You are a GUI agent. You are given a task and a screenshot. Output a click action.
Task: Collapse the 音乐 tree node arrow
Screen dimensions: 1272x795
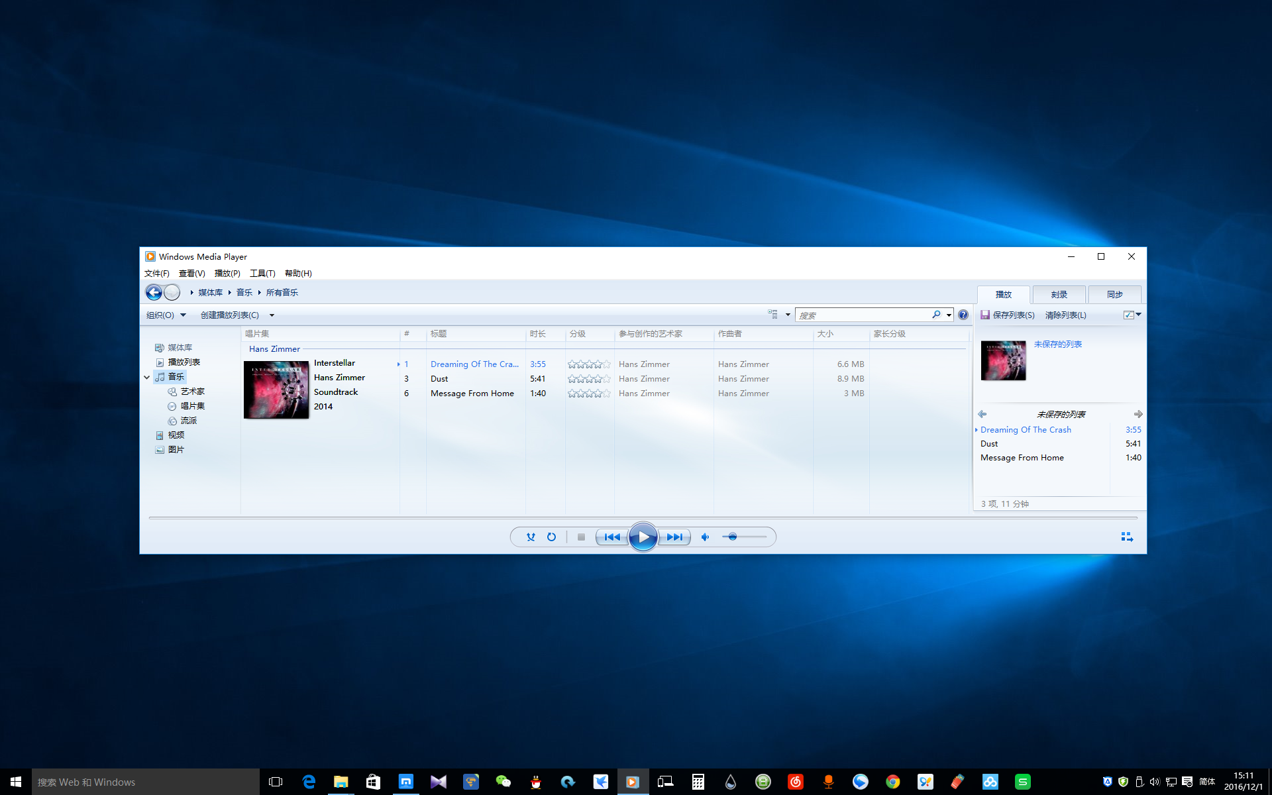tap(147, 377)
